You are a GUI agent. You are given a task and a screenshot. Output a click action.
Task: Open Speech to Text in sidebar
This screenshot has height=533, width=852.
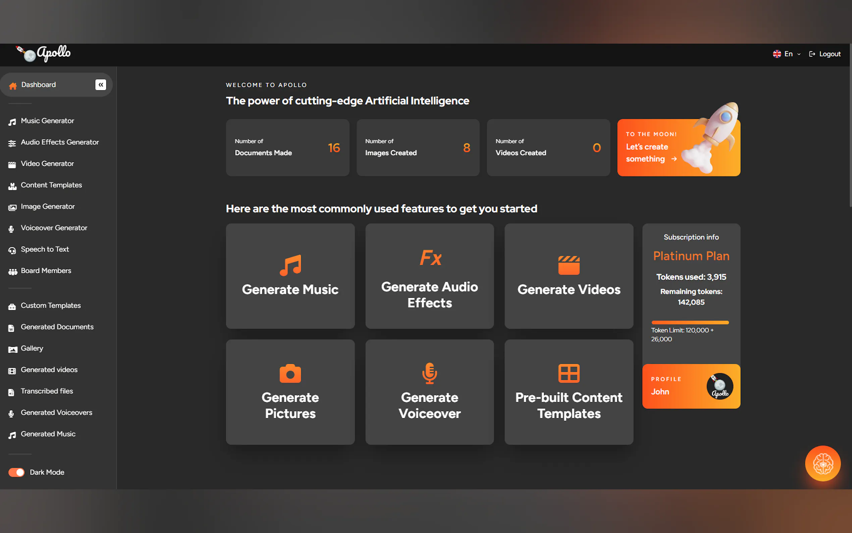tap(45, 249)
